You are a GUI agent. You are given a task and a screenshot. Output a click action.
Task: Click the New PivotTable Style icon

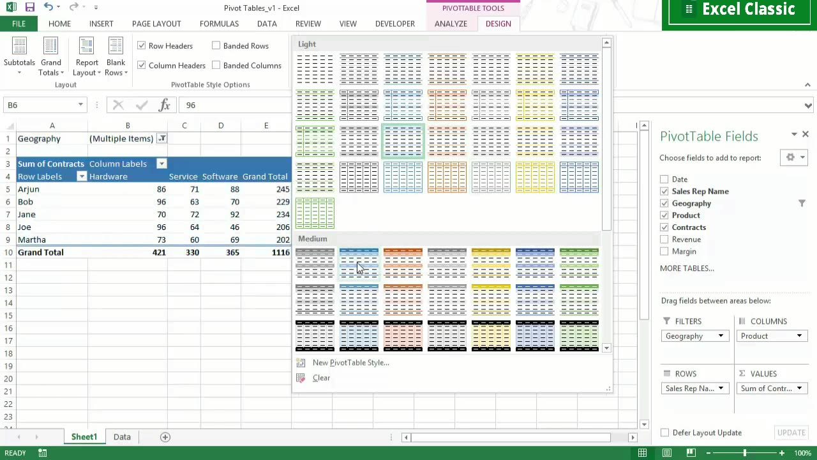click(301, 362)
